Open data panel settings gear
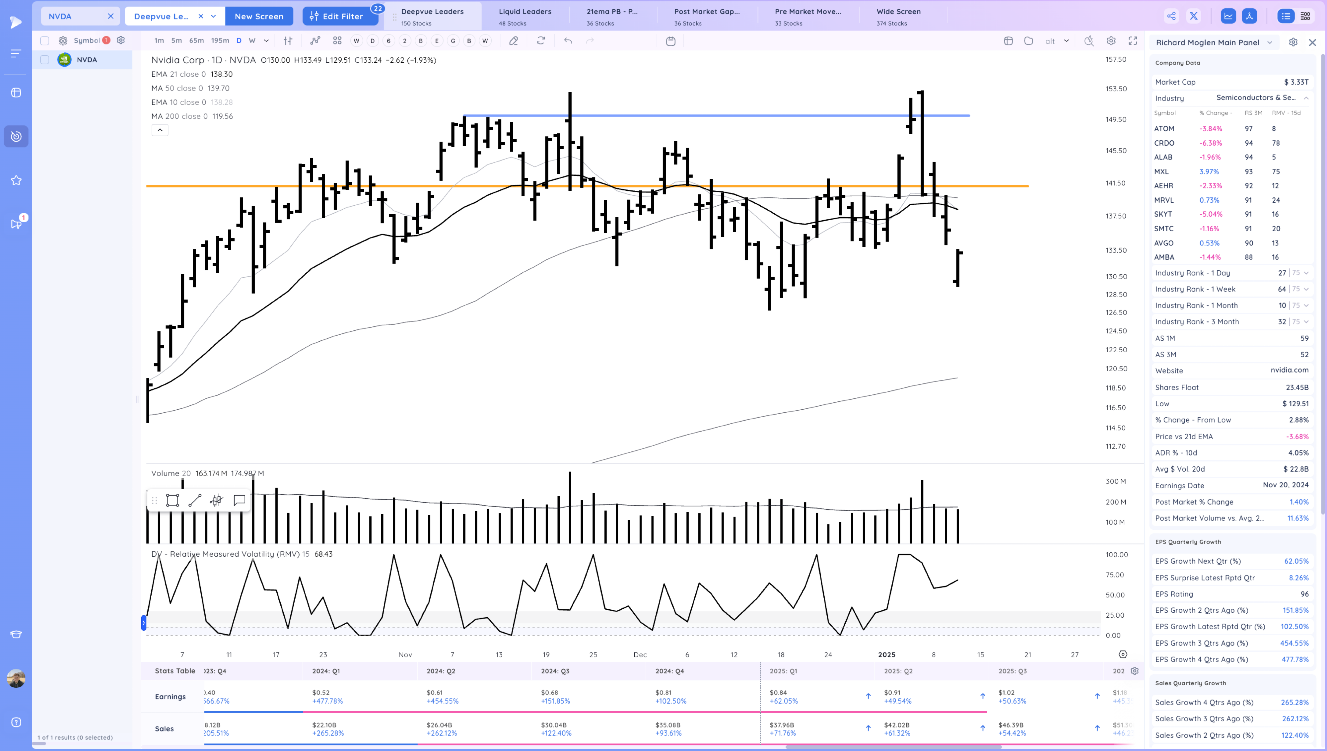This screenshot has width=1327, height=751. (1293, 42)
